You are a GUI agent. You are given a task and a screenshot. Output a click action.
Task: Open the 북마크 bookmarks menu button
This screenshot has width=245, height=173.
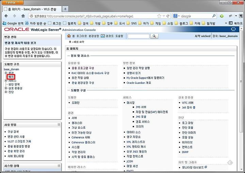(235, 23)
